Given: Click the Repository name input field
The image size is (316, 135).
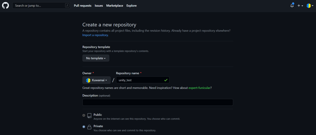Looking at the screenshot, I should click(143, 80).
